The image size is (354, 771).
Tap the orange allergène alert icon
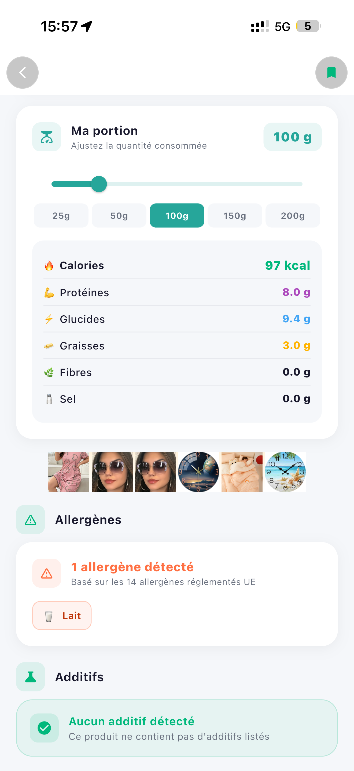point(47,573)
